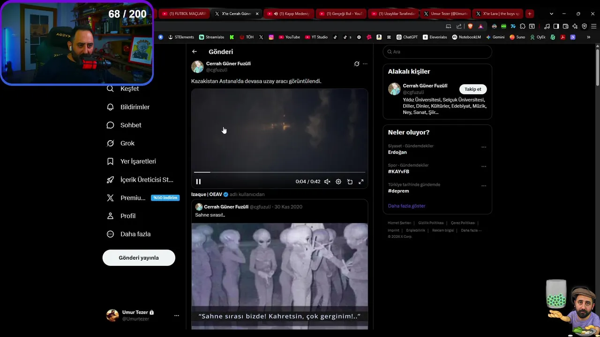Open Daha fazla in the left sidebar

tap(129, 234)
